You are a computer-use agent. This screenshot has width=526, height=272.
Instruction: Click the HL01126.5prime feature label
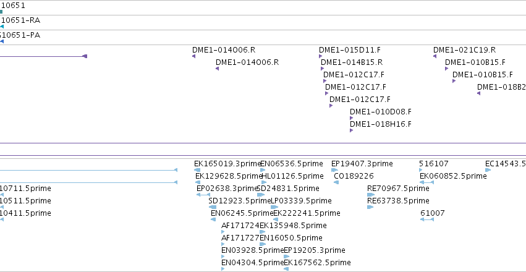(292, 176)
